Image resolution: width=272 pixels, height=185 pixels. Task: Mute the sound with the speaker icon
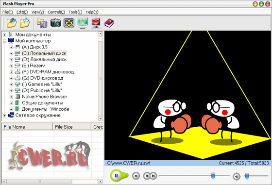237,177
